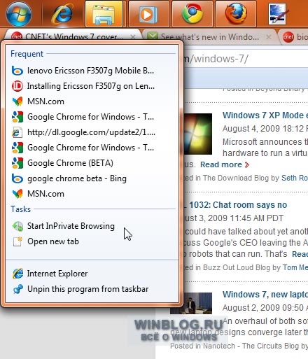The height and width of the screenshot is (359, 308).
Task: Launch Windows Media Player from taskbar
Action: (x=148, y=14)
